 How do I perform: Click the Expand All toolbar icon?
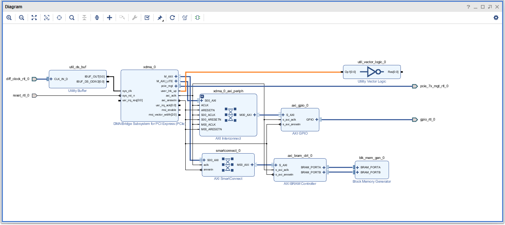[97, 18]
